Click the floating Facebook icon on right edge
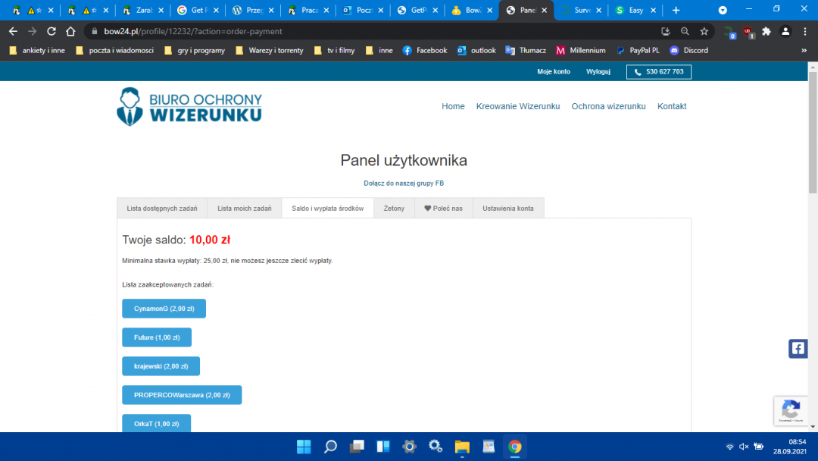This screenshot has width=818, height=461. click(x=798, y=348)
